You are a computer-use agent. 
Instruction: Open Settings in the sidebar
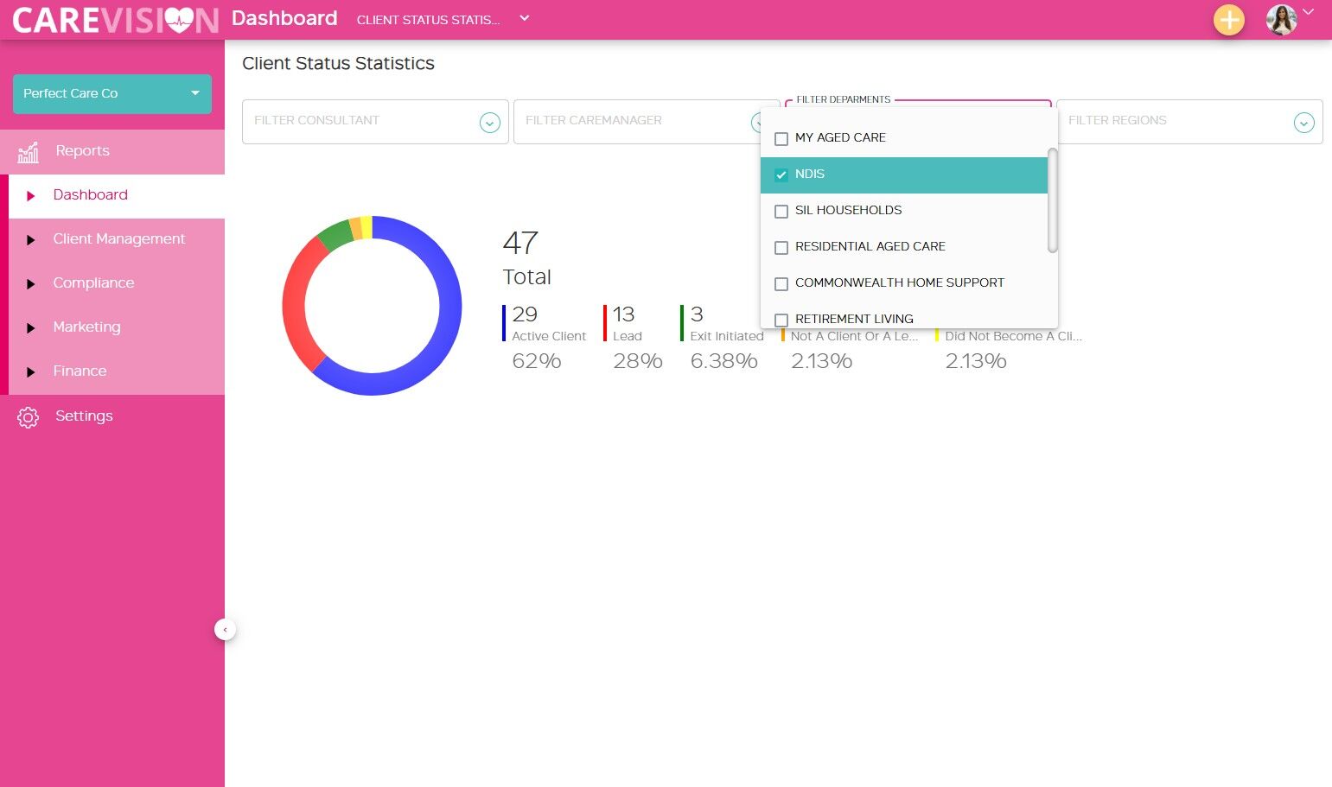tap(112, 416)
